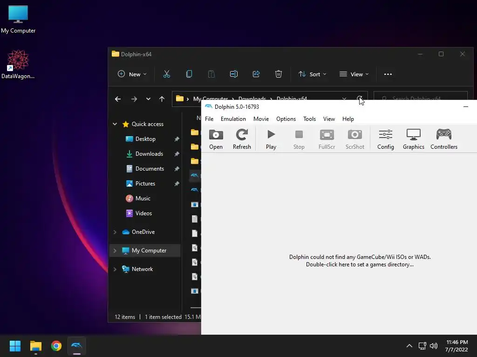Show hidden icons in system tray
The image size is (477, 357).
click(409, 346)
